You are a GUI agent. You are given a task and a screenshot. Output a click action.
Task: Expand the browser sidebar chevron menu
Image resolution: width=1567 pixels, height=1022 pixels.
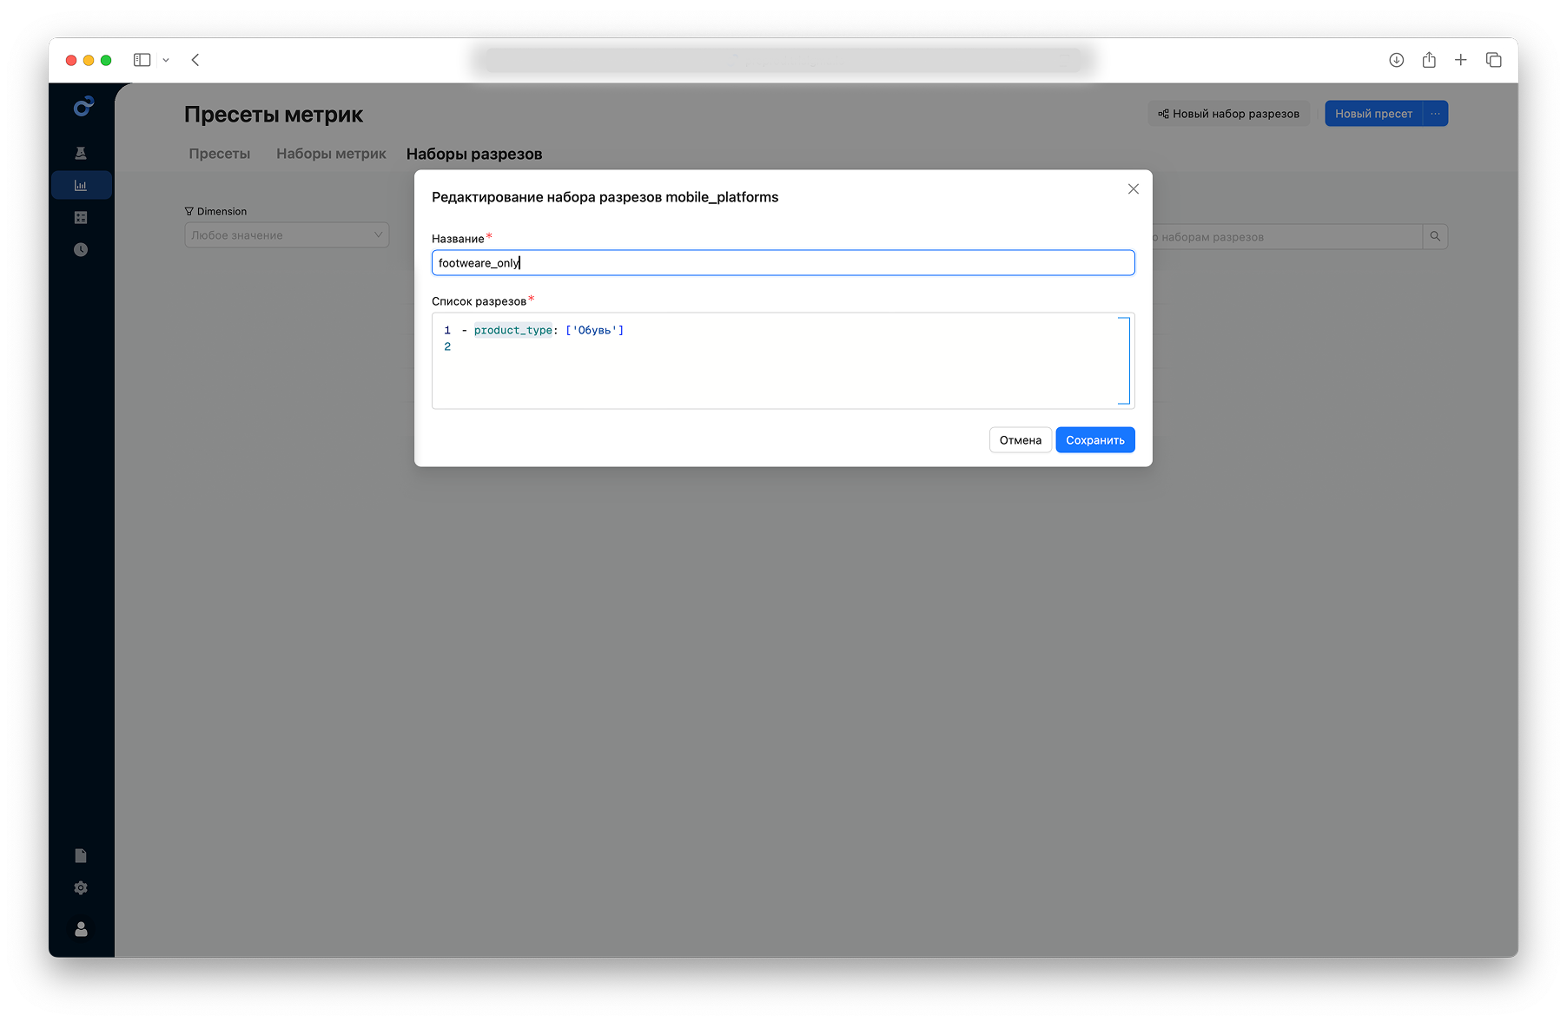166,60
